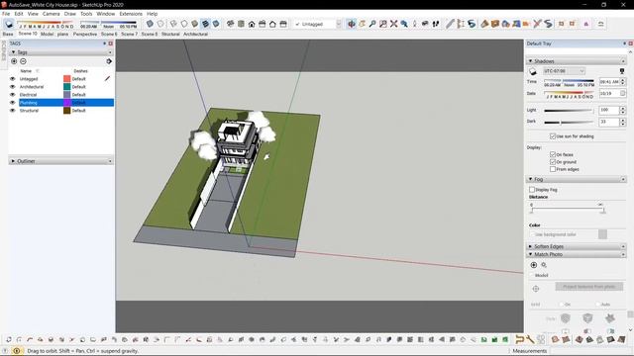This screenshot has width=634, height=356.
Task: Adjust the Dark slider in Shadows
Action: coord(570,123)
